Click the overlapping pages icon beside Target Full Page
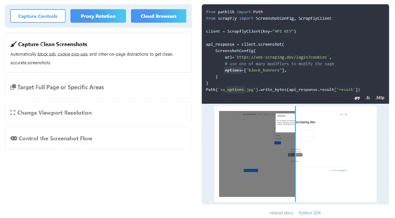Screen dimensions: 395x218 coord(13,87)
